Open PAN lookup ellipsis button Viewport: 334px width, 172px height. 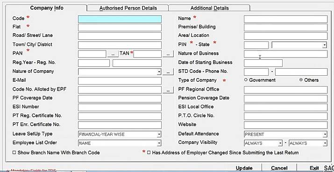[x=113, y=54]
